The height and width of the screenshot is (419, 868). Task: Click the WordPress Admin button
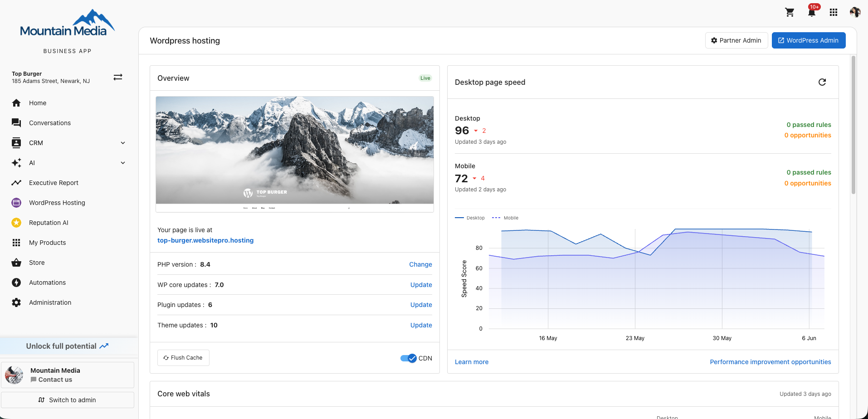(x=809, y=40)
